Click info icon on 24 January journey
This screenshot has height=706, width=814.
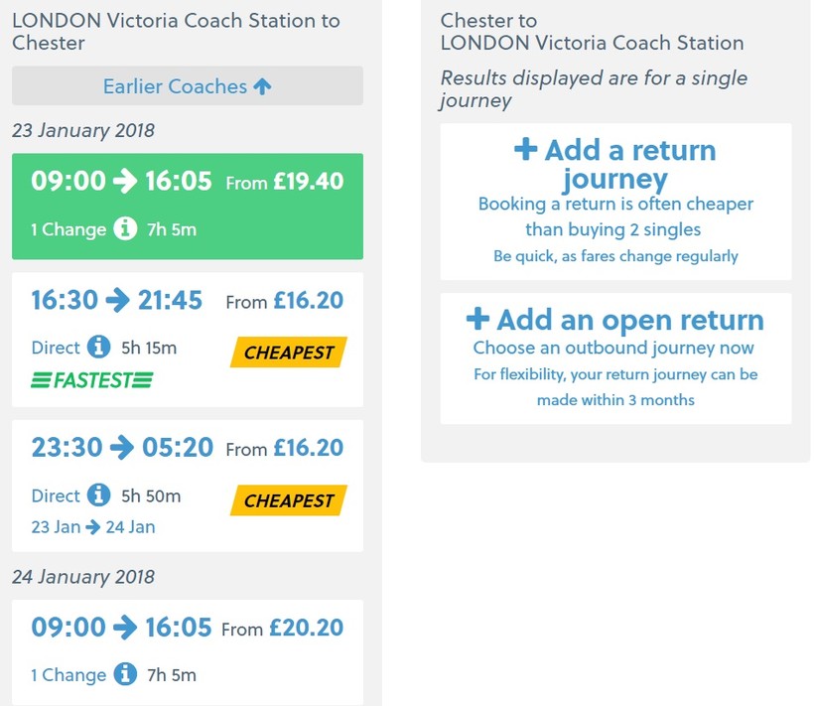(125, 675)
